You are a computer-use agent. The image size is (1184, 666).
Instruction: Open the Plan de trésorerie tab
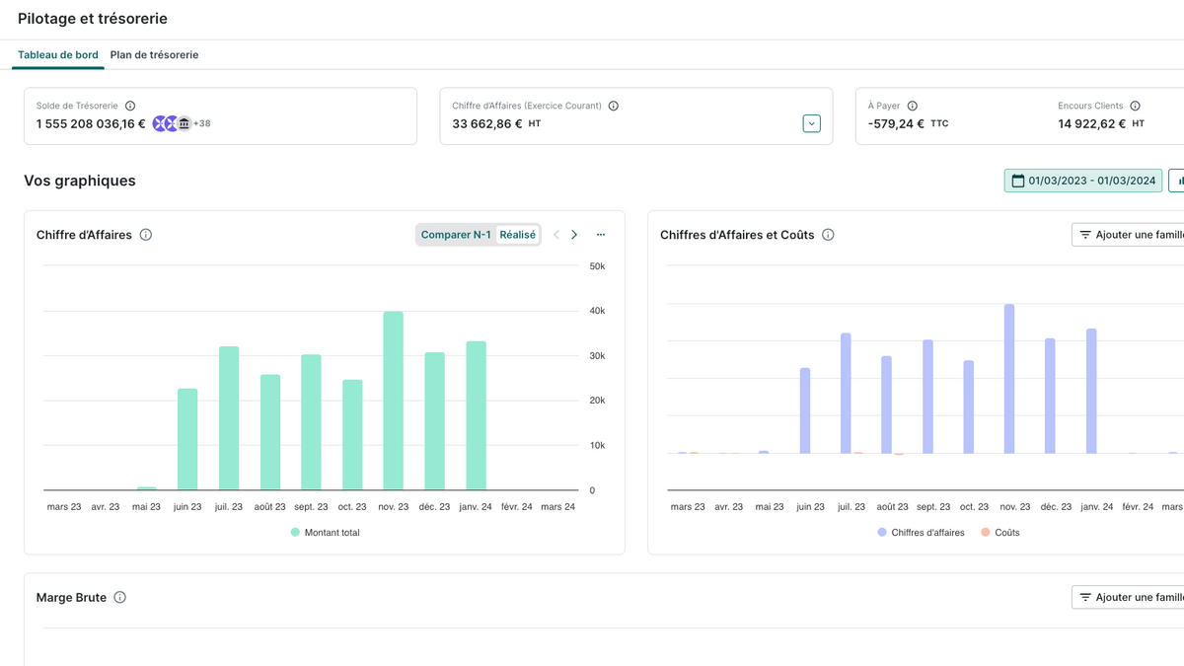pos(154,55)
